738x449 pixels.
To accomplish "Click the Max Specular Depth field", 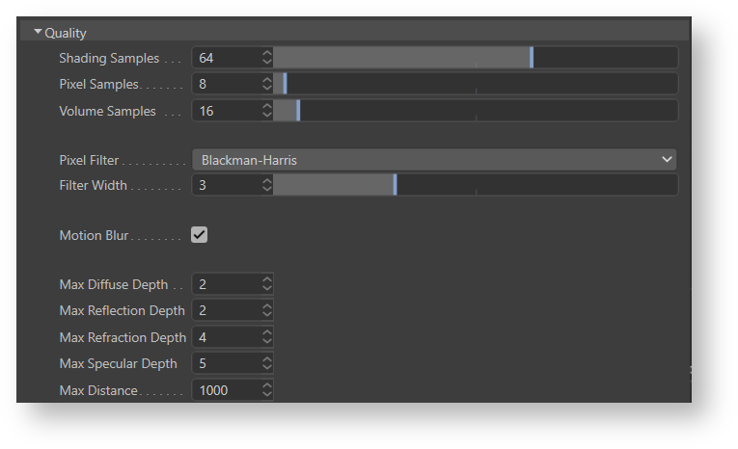I will pos(227,363).
